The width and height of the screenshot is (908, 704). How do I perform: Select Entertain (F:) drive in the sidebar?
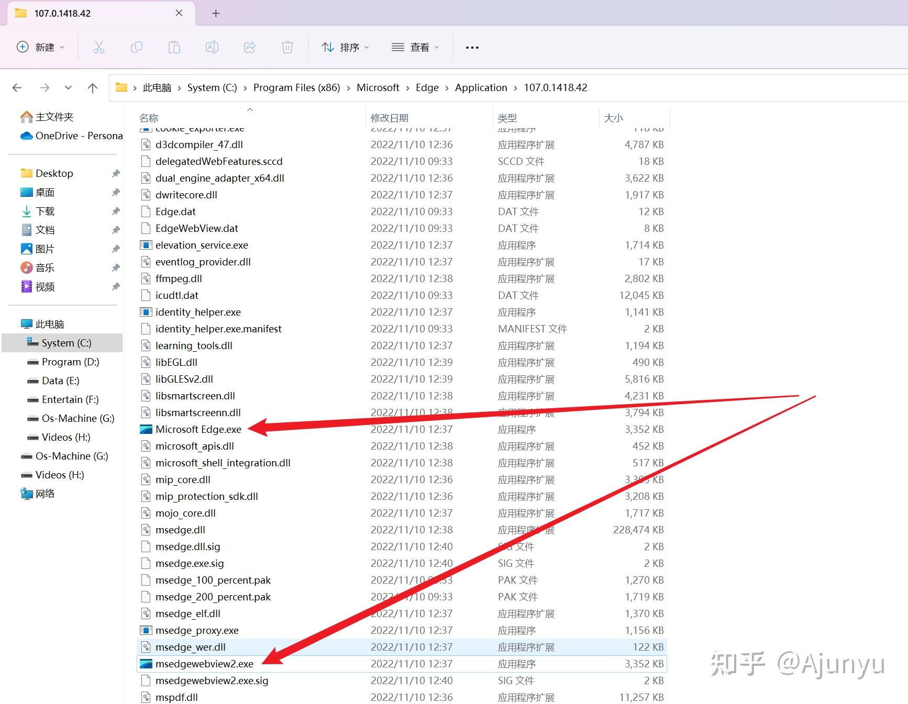pos(62,399)
